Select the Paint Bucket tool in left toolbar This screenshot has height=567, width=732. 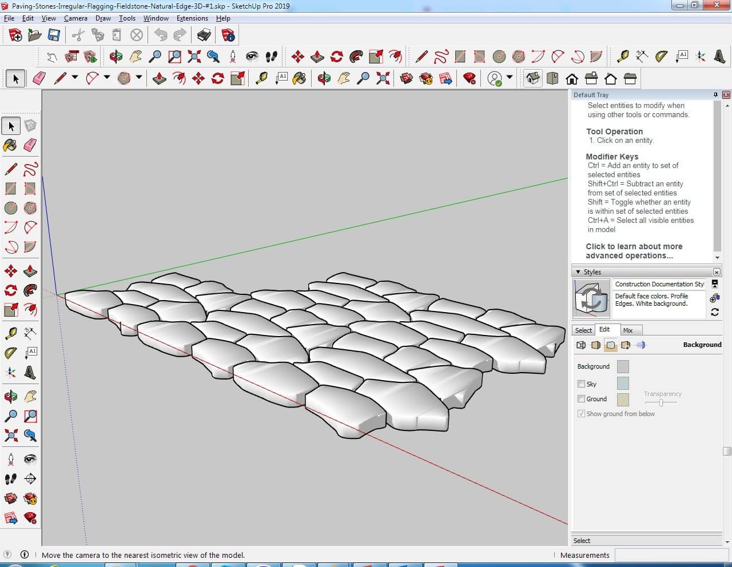10,145
